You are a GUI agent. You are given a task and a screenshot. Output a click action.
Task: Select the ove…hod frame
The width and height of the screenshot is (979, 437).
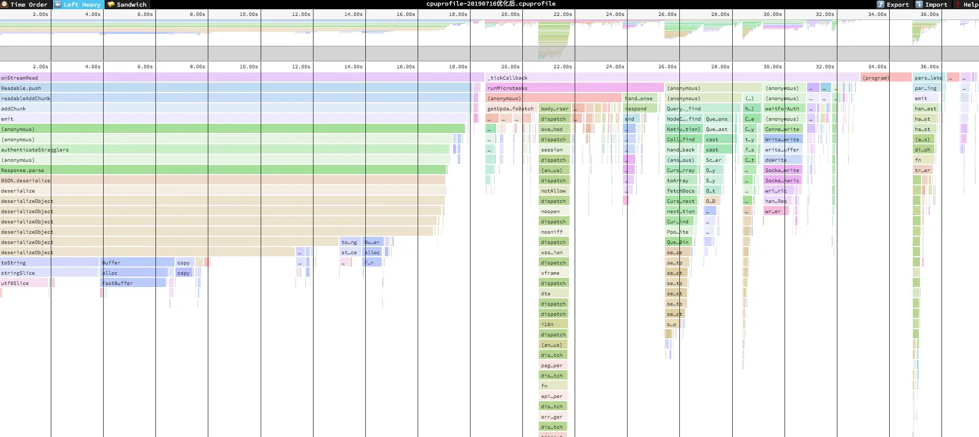[554, 129]
